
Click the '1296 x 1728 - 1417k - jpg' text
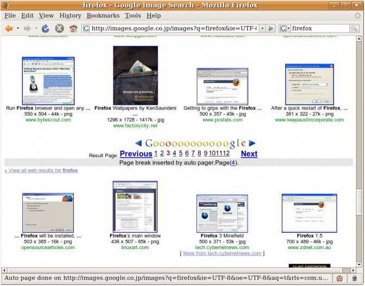pyautogui.click(x=135, y=120)
